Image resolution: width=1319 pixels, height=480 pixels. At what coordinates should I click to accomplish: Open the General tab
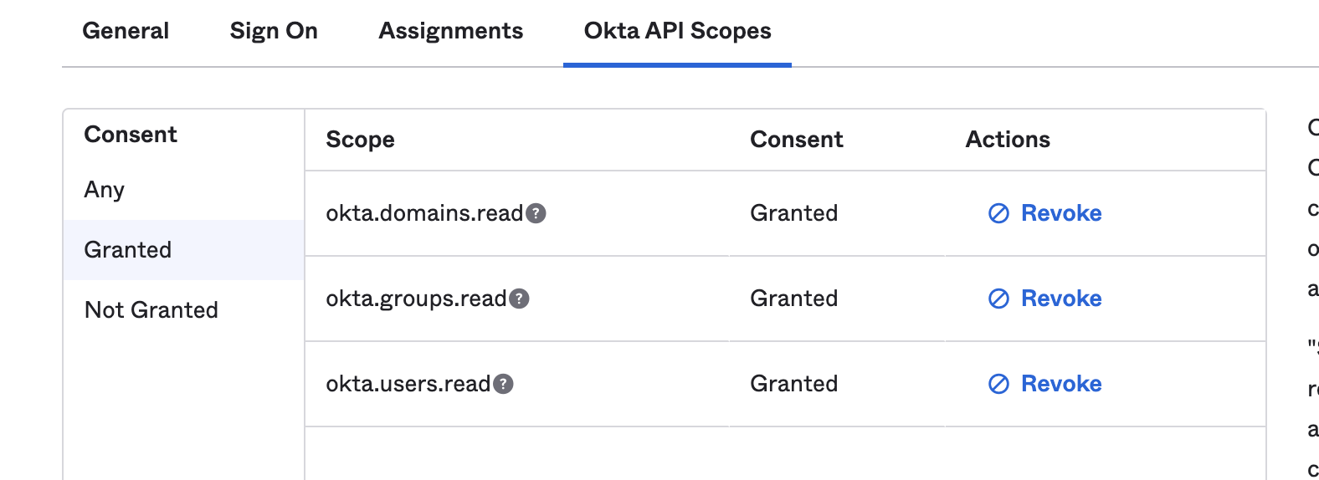coord(126,31)
